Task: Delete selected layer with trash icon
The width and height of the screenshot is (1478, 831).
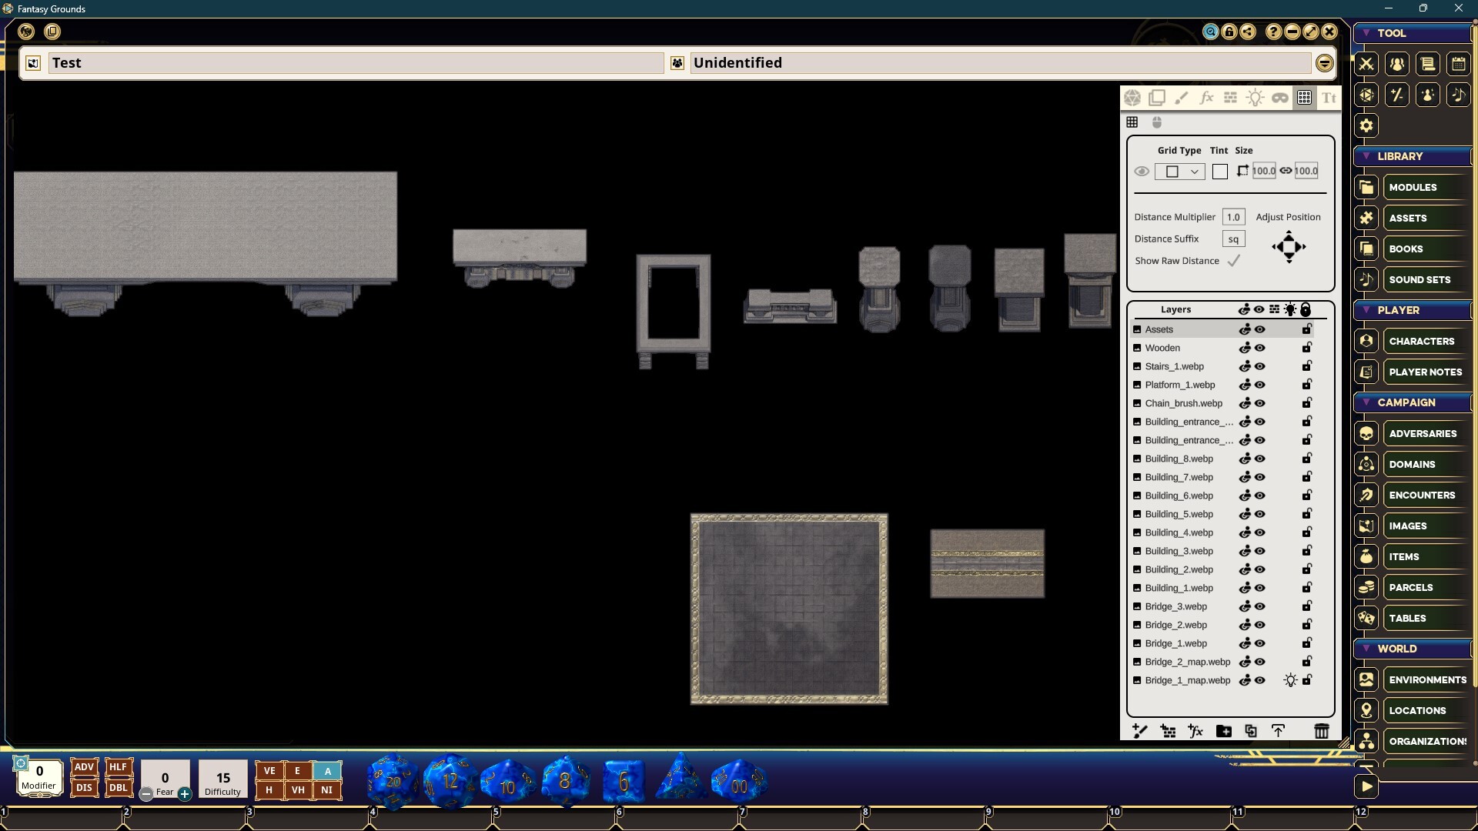Action: click(x=1321, y=731)
